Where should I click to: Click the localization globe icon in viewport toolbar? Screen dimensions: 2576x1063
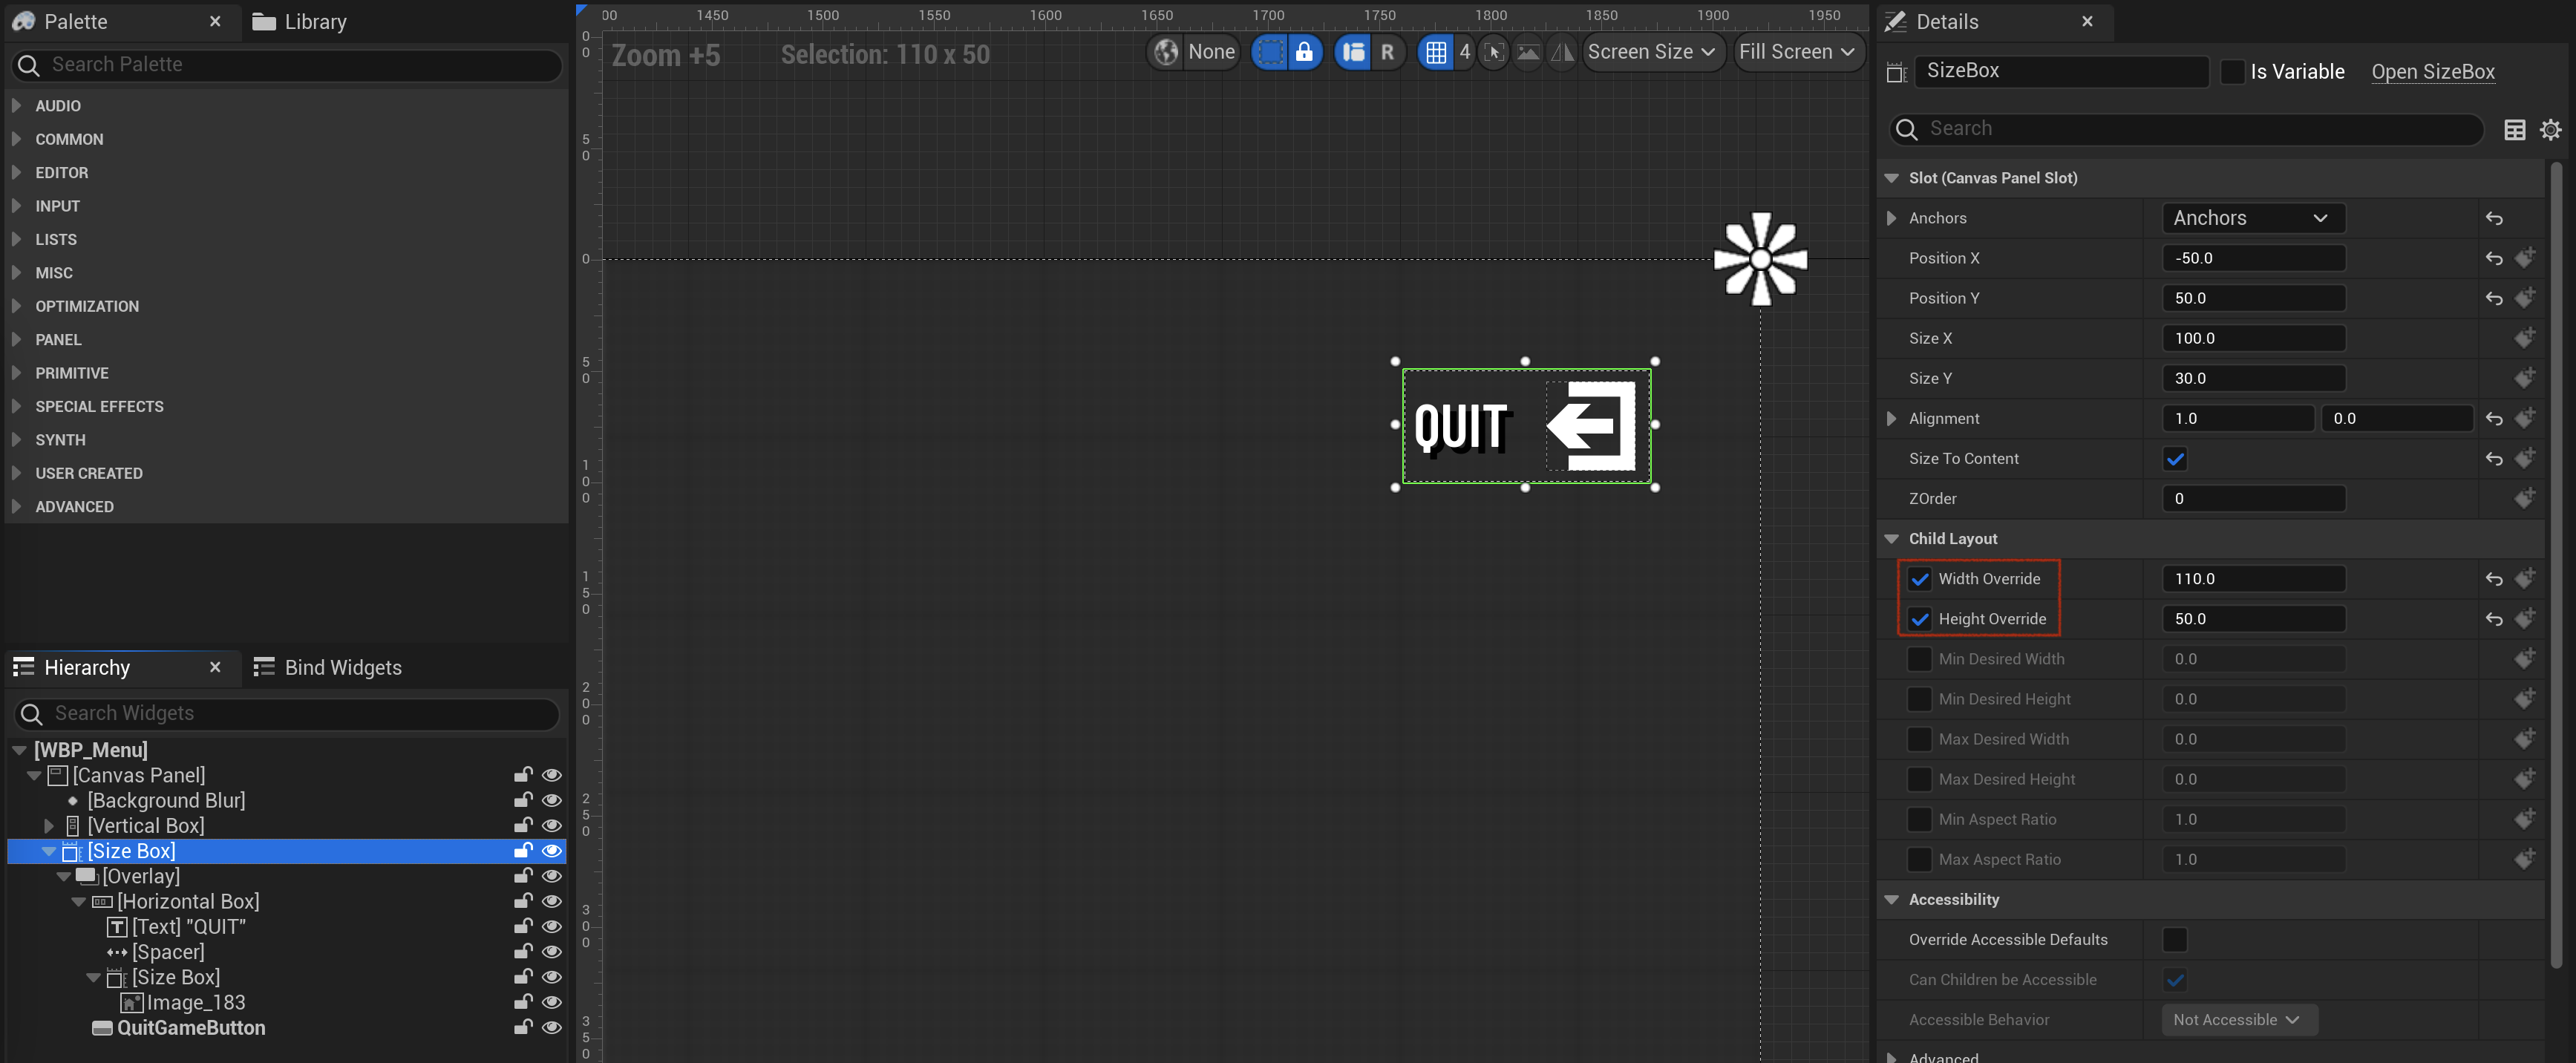[1166, 52]
